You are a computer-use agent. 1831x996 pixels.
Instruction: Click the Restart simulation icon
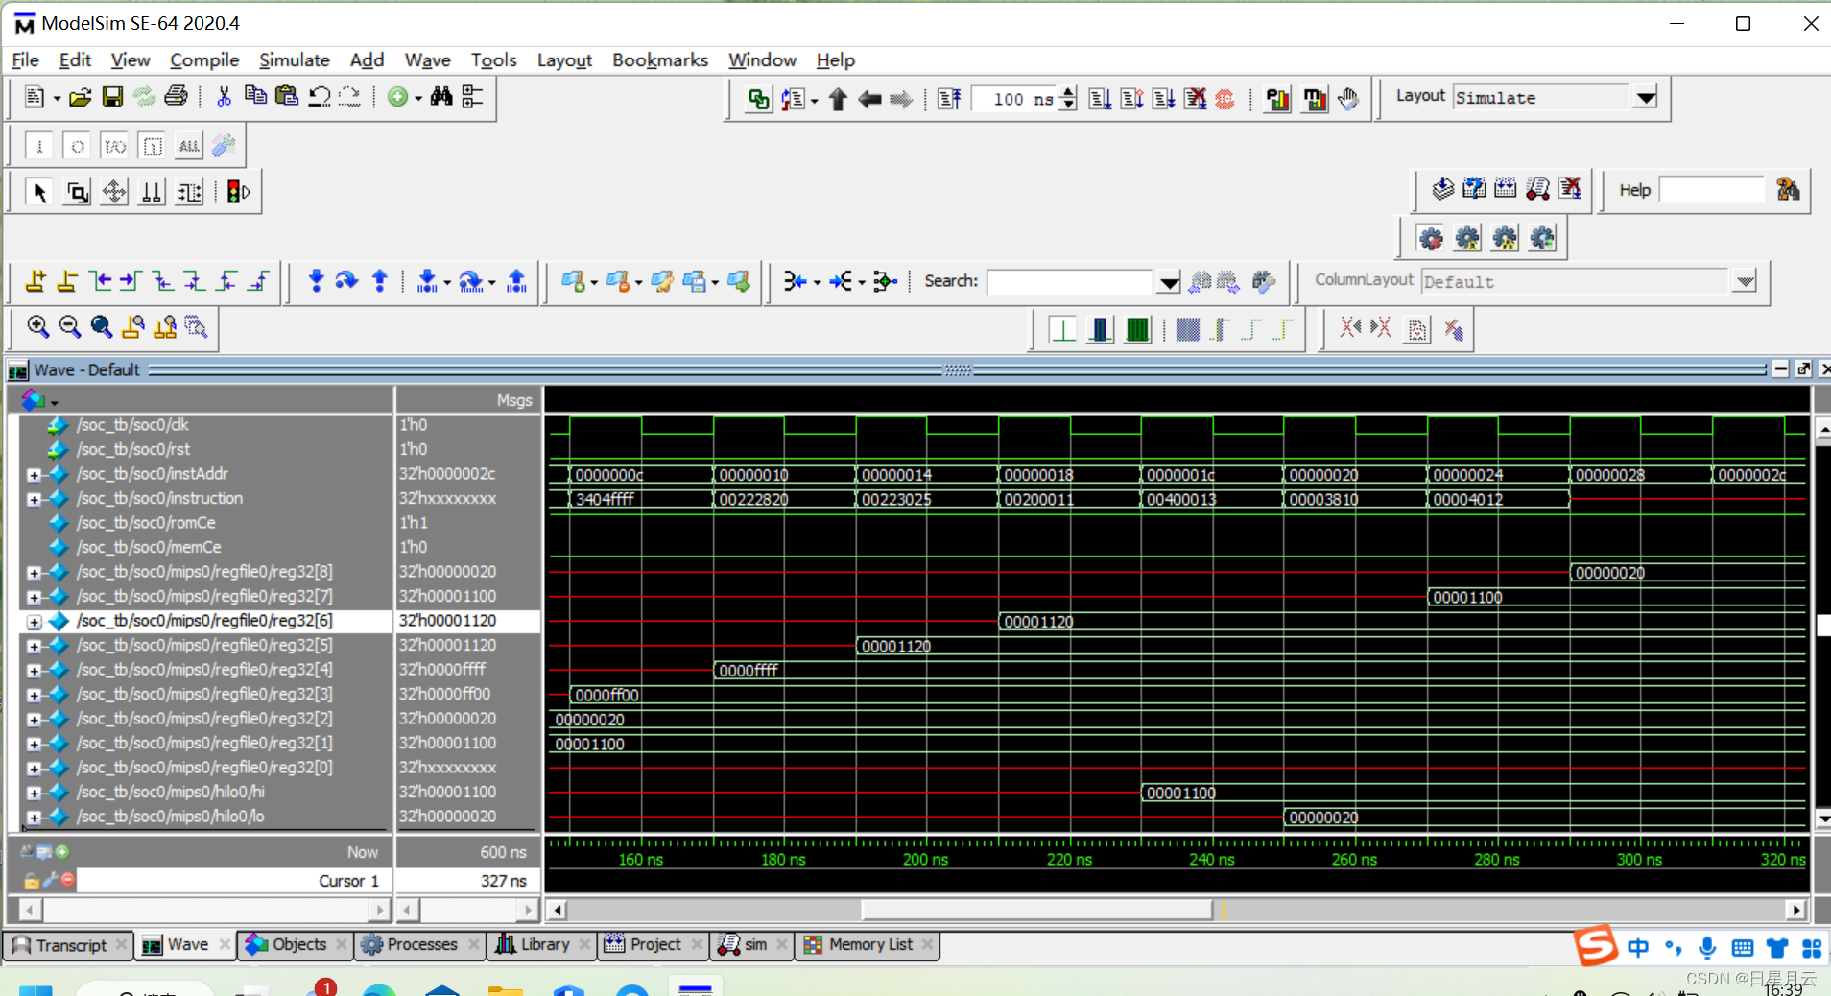pos(949,99)
